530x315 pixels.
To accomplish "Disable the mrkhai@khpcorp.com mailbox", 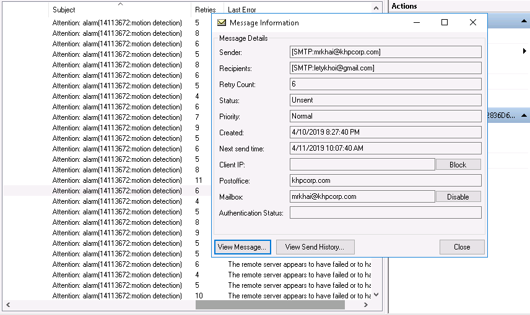I will (458, 196).
